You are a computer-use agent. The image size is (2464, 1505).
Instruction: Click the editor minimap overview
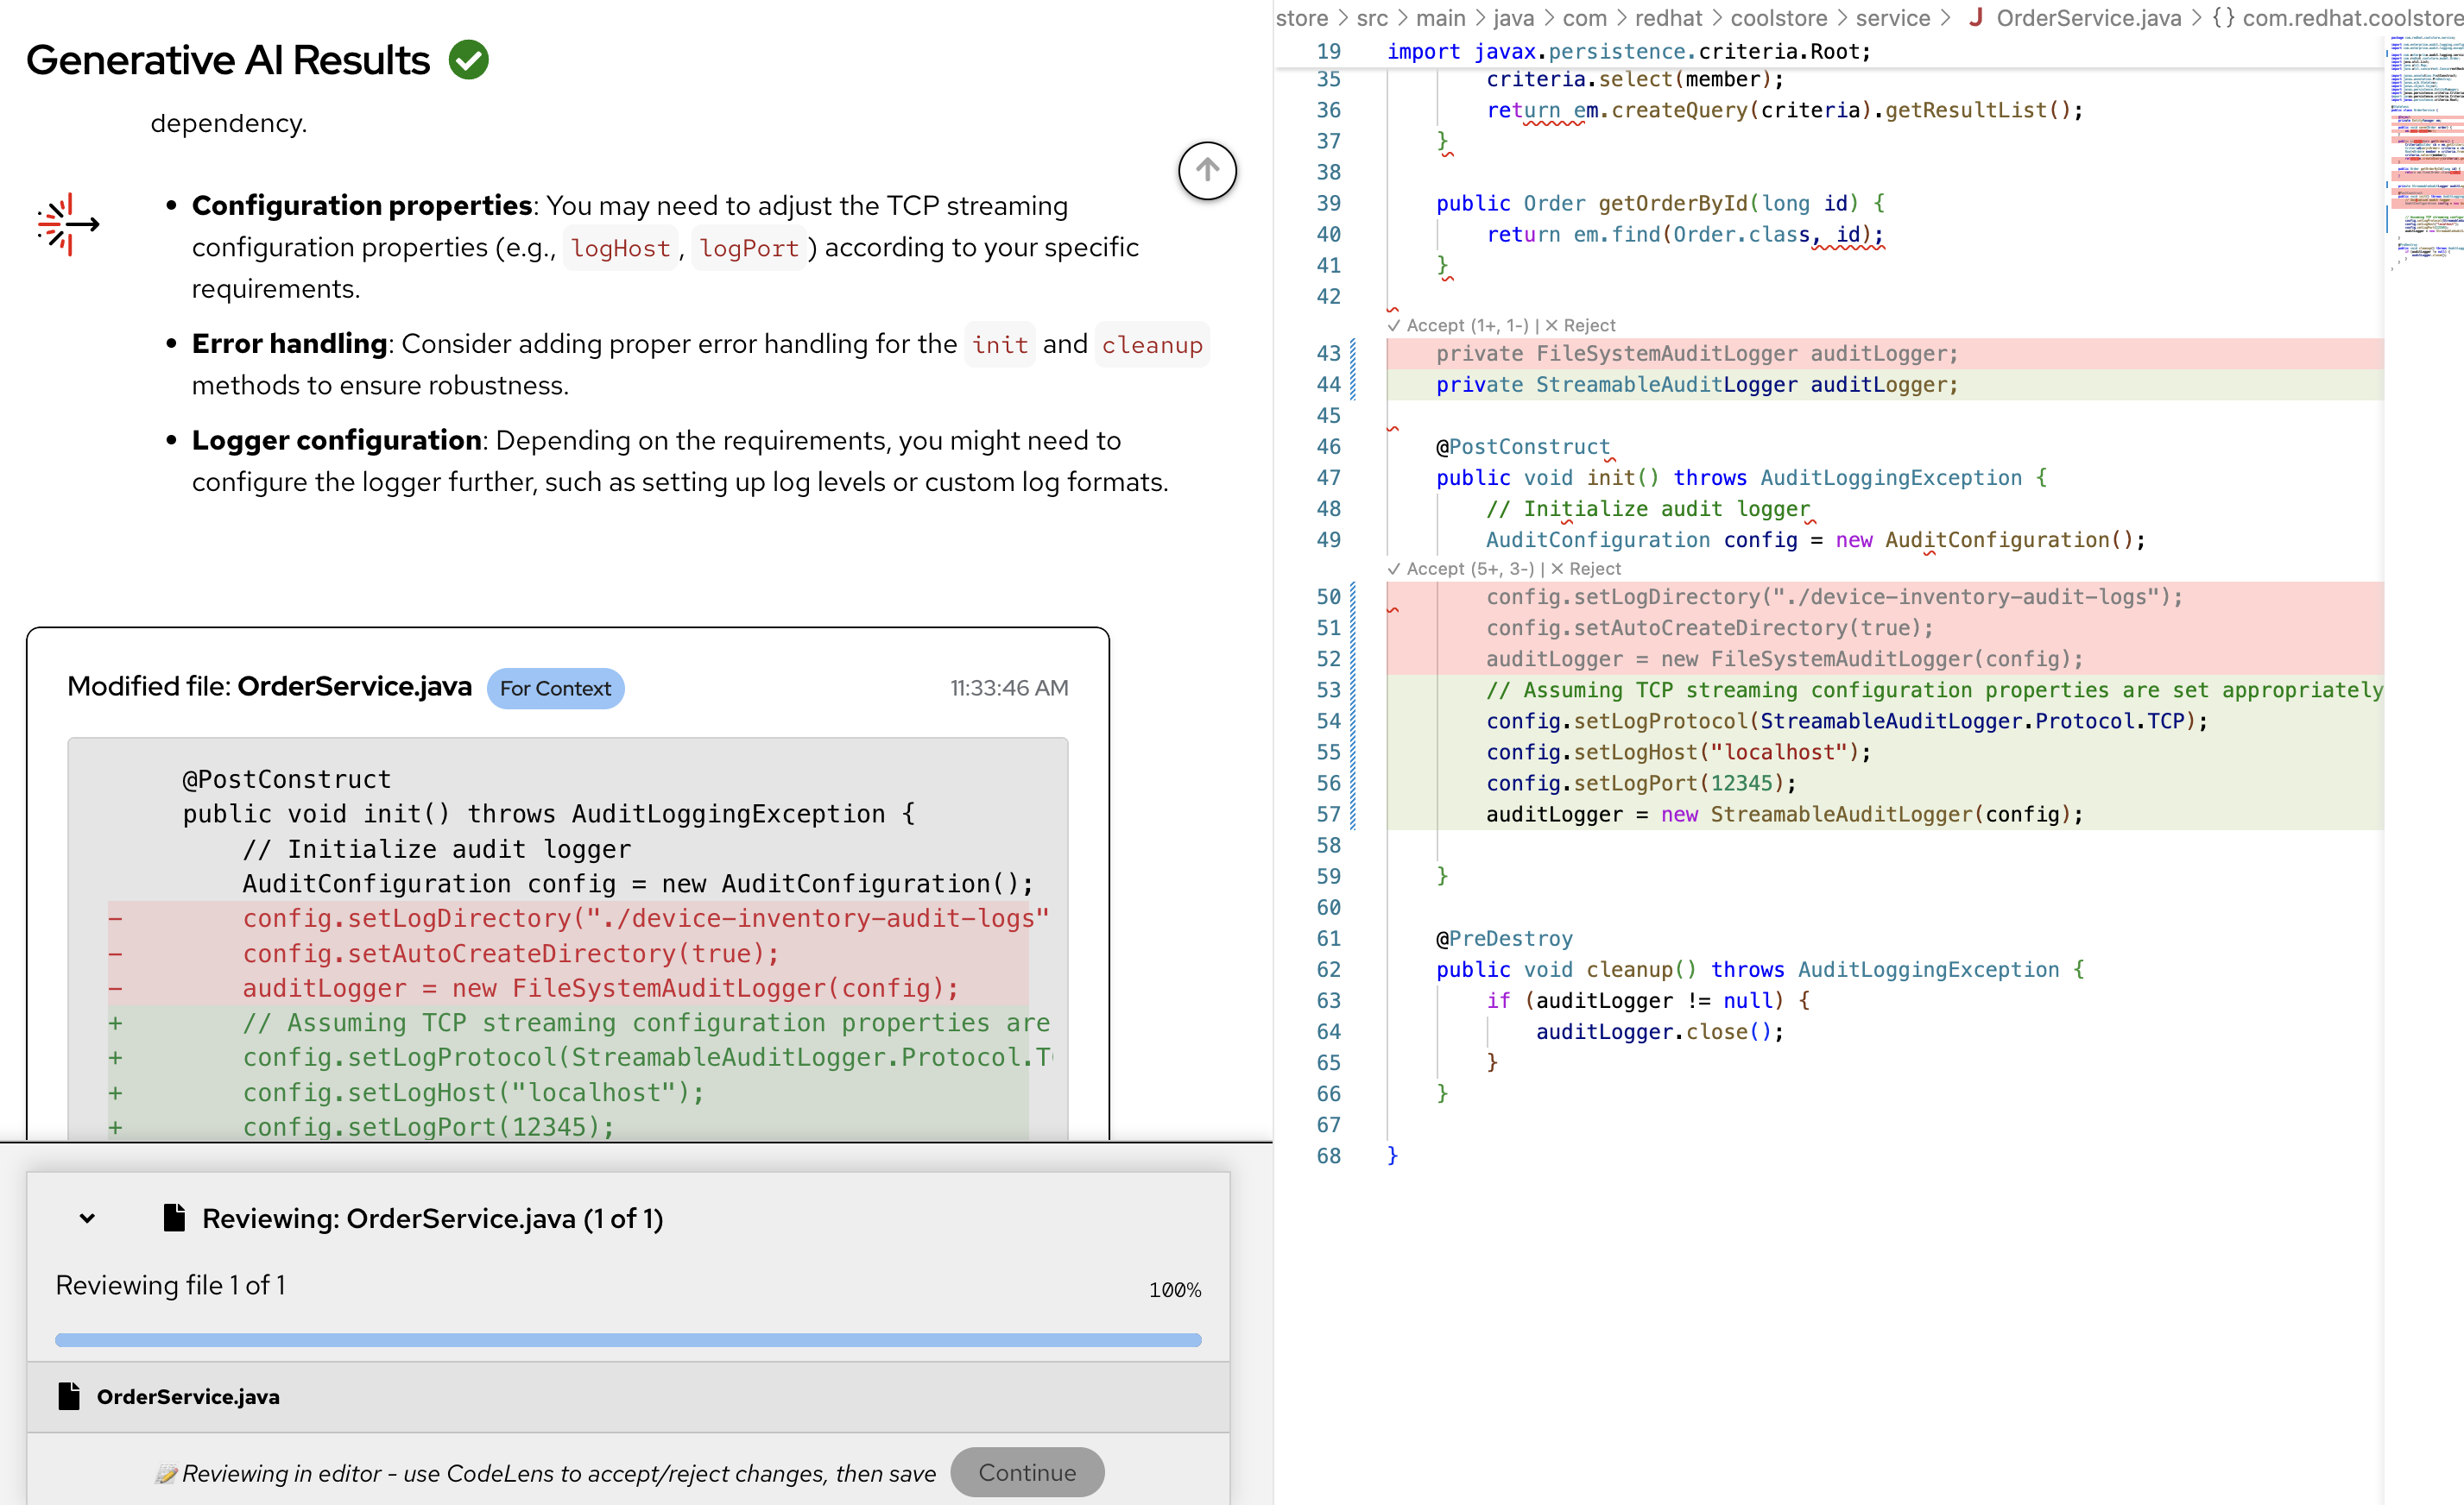tap(2426, 150)
